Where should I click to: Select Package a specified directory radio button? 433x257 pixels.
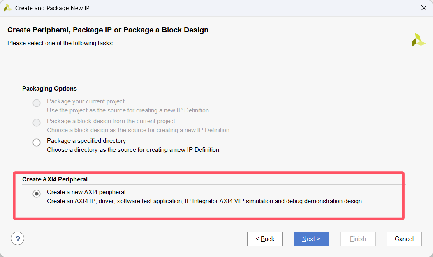point(37,142)
